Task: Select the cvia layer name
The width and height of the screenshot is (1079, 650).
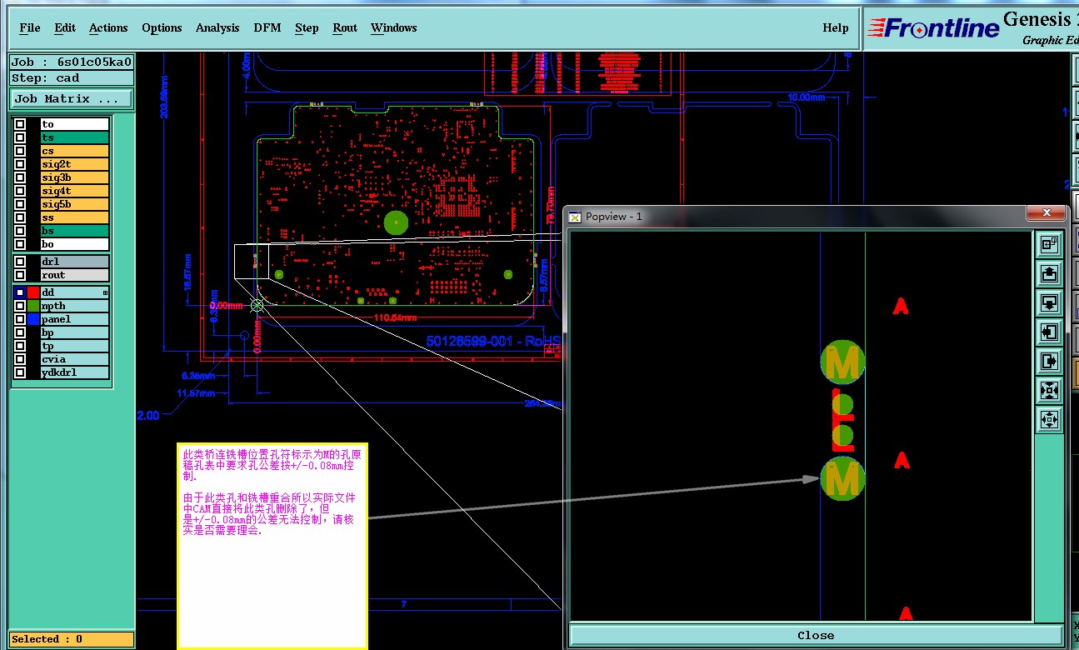Action: pyautogui.click(x=74, y=359)
